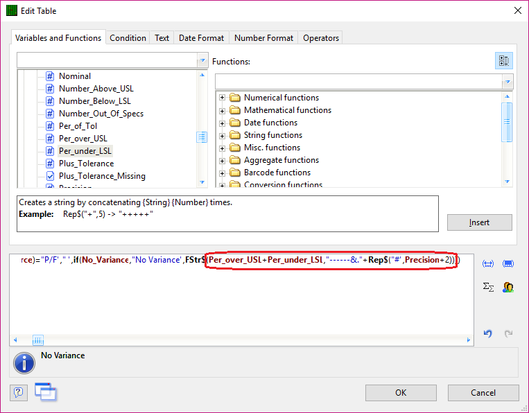The height and width of the screenshot is (413, 529).
Task: Open the Date Format tab
Action: (202, 37)
